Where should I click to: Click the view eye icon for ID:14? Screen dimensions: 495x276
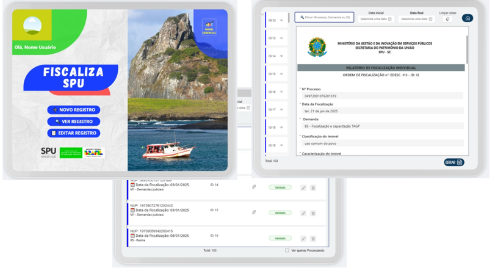(281, 56)
